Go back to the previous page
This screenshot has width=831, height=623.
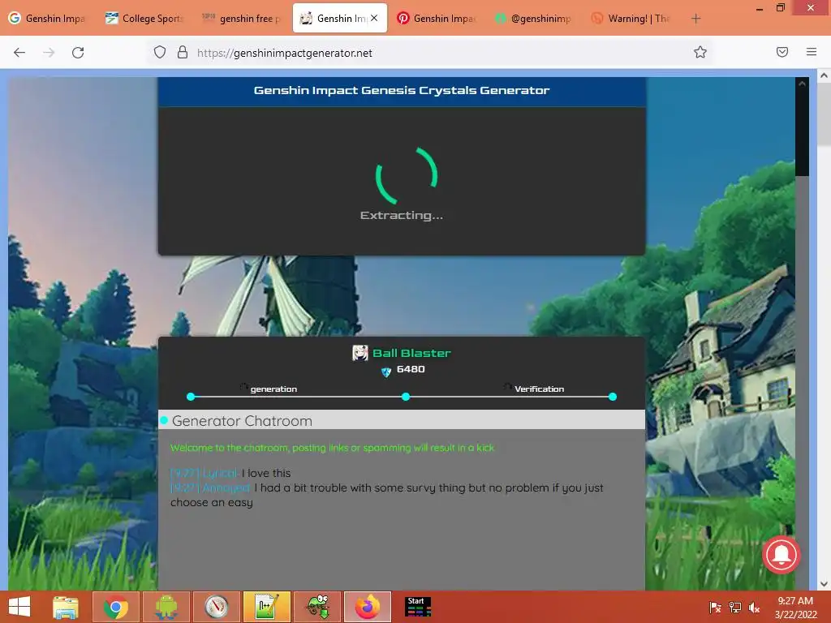click(19, 53)
